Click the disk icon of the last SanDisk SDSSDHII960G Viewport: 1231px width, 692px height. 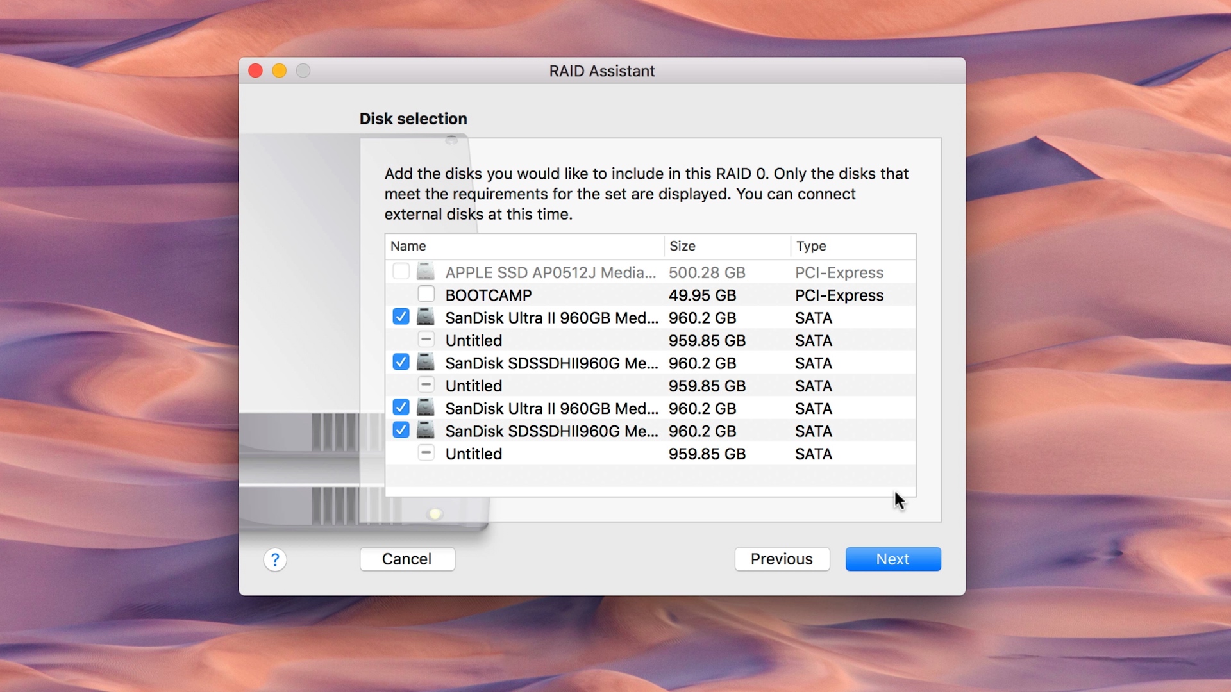(425, 431)
